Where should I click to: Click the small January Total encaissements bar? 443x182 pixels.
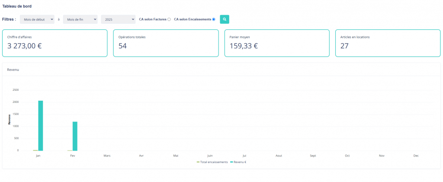click(x=35, y=150)
